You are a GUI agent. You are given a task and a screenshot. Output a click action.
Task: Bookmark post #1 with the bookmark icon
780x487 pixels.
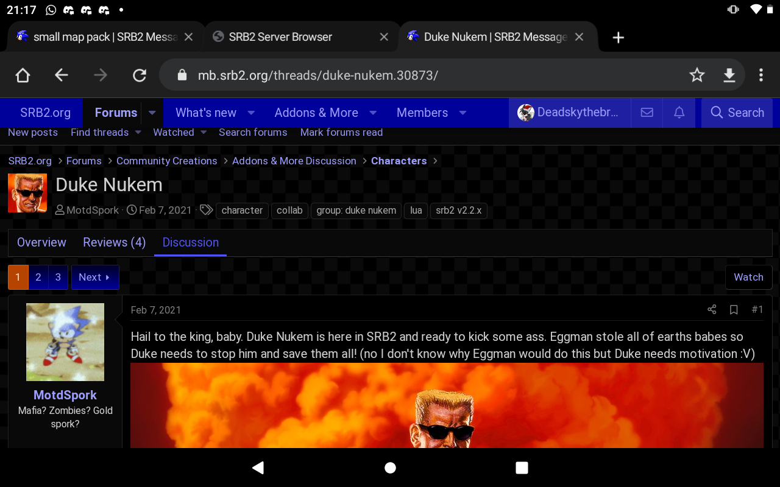pyautogui.click(x=734, y=310)
